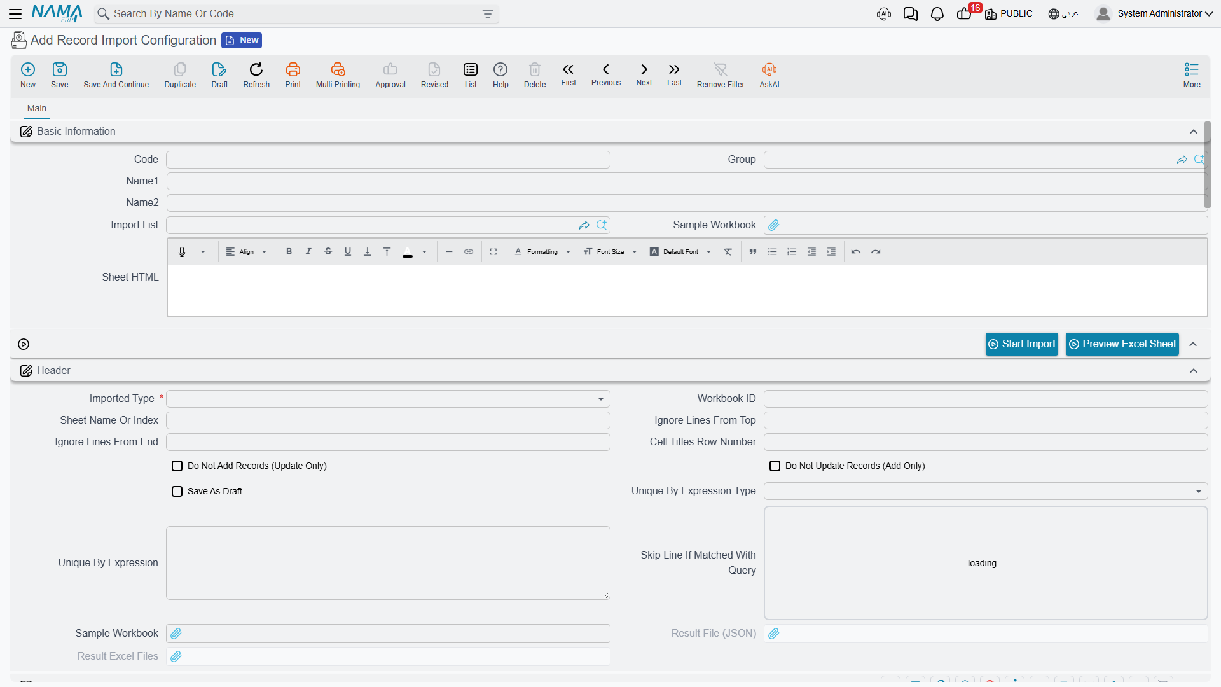Image resolution: width=1221 pixels, height=687 pixels.
Task: Open the Imported Type dropdown
Action: [x=388, y=399]
